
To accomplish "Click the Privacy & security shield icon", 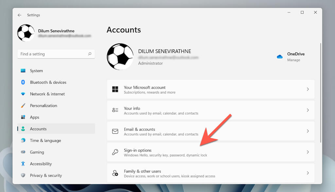I will 23,175.
